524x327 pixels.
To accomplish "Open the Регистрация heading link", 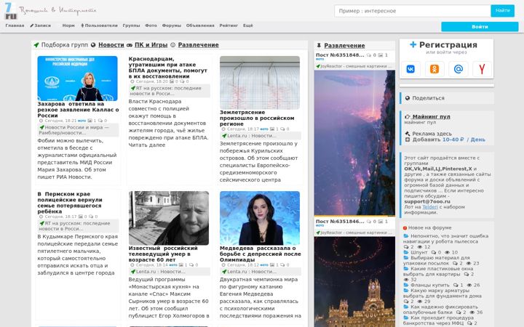I will click(x=448, y=44).
